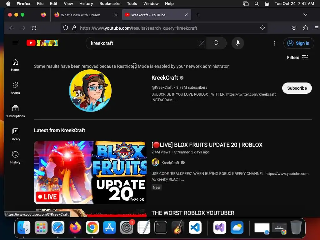This screenshot has width=320, height=240.
Task: Click the magnifier search button
Action: point(216,43)
